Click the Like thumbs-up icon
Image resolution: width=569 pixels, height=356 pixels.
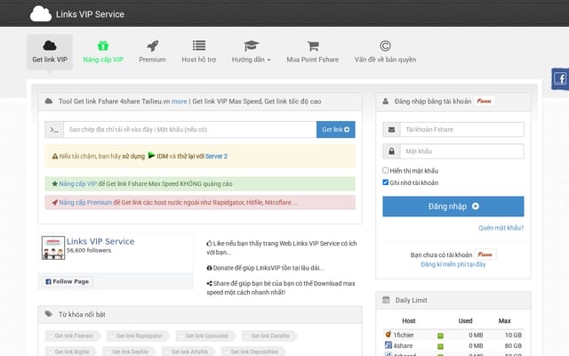point(209,243)
